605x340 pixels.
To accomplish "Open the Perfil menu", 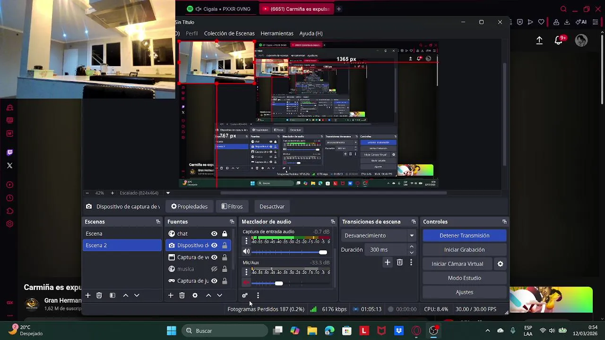I will click(x=192, y=34).
